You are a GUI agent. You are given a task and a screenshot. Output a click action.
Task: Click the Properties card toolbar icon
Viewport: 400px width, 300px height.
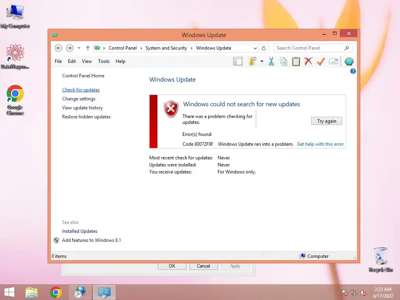[334, 61]
